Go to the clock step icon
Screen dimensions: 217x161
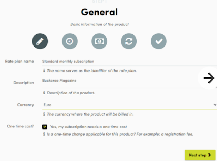70,41
